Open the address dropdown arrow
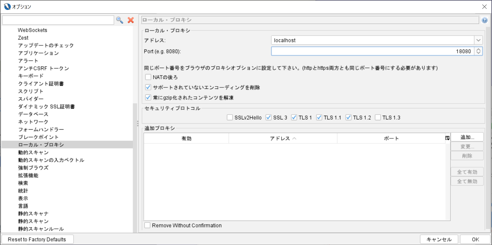 click(478, 40)
